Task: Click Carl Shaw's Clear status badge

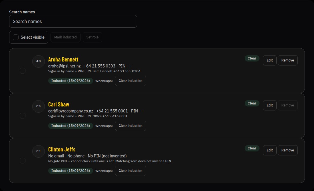Action: [252, 103]
